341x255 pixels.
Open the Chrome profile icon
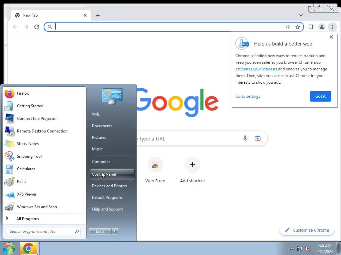tap(322, 27)
